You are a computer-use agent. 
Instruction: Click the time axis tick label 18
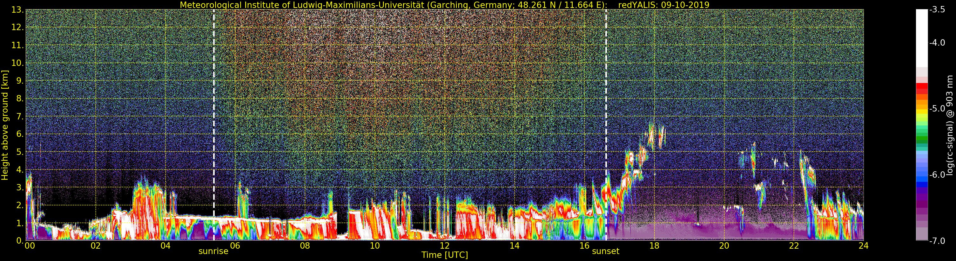click(654, 246)
